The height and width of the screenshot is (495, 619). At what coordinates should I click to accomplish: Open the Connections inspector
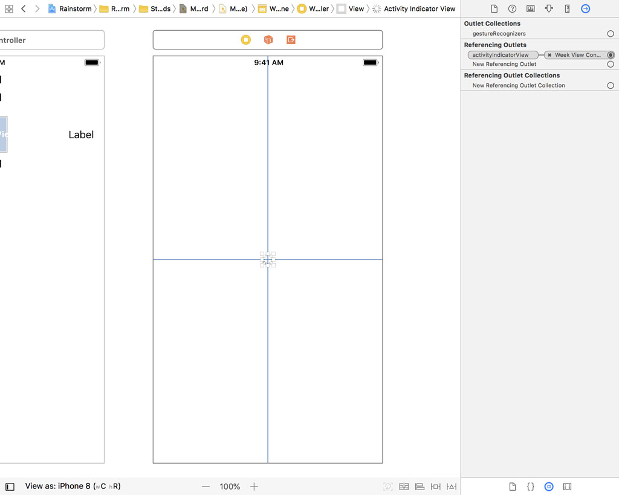coord(586,8)
